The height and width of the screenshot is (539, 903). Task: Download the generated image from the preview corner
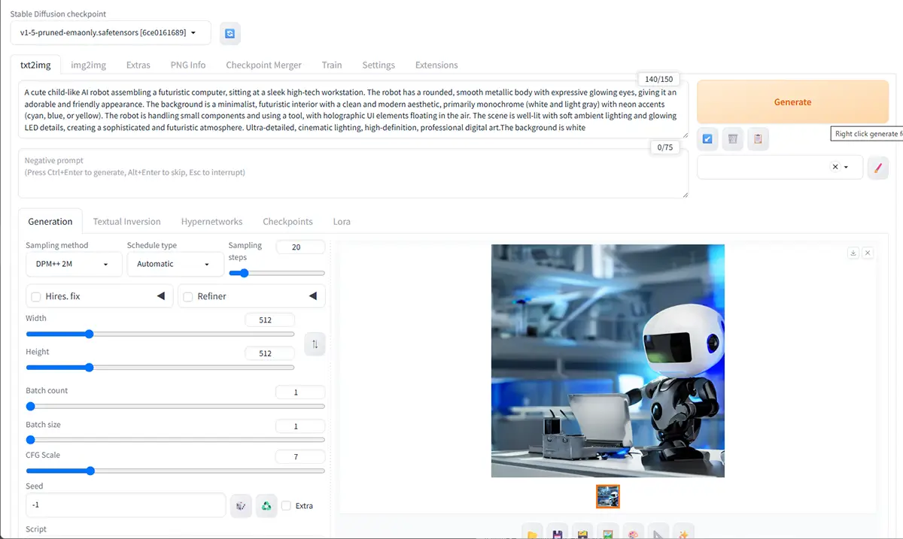[853, 253]
